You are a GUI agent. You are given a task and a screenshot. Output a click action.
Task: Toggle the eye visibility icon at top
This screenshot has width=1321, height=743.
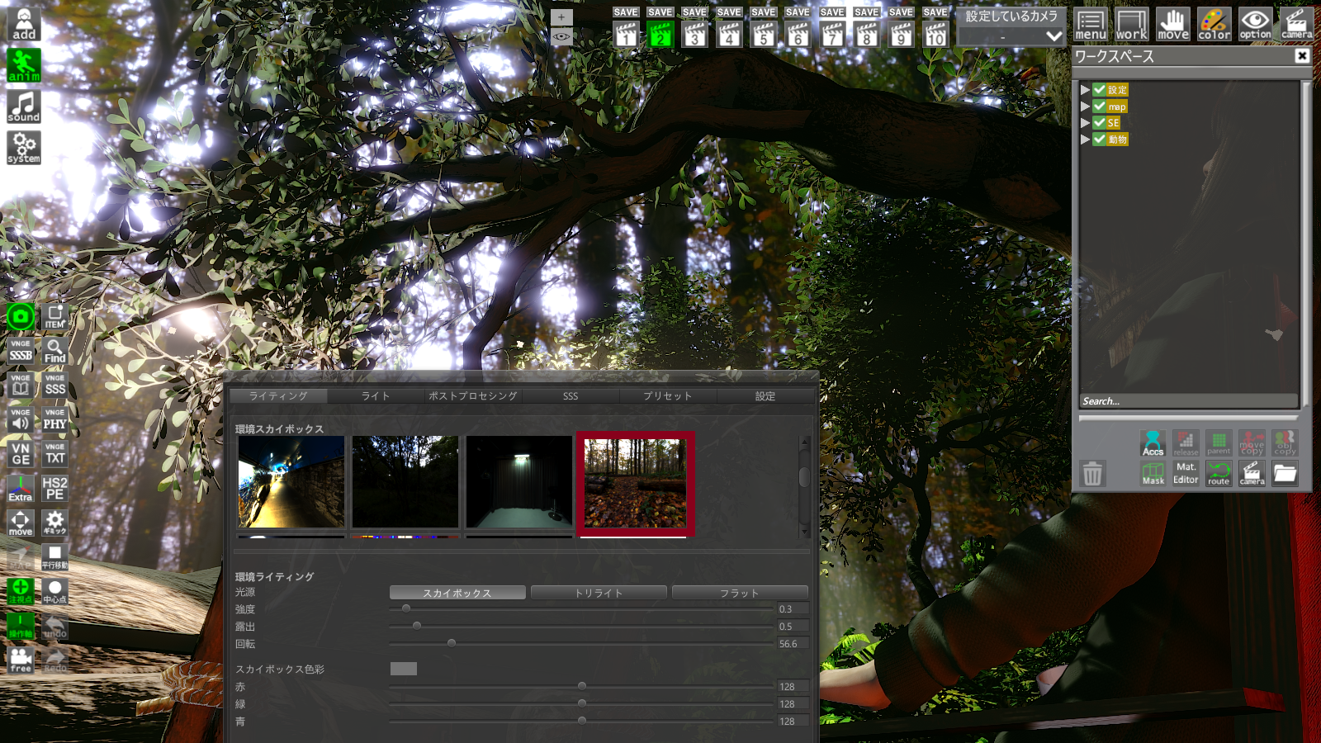pos(561,36)
